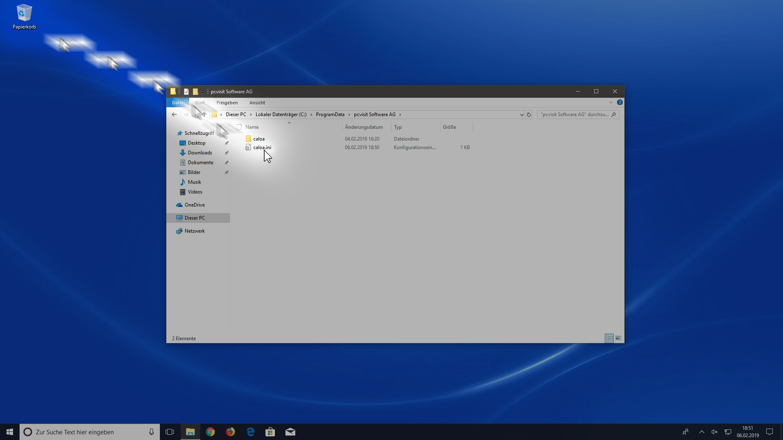The image size is (783, 440).
Task: Expand chevron after Dieser PC breadcrumb
Action: [251, 114]
